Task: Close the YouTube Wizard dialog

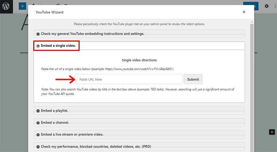Action: pos(244,12)
